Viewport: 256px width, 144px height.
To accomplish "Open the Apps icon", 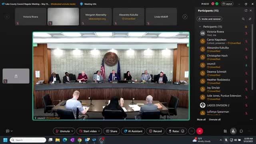I will pos(225,131).
